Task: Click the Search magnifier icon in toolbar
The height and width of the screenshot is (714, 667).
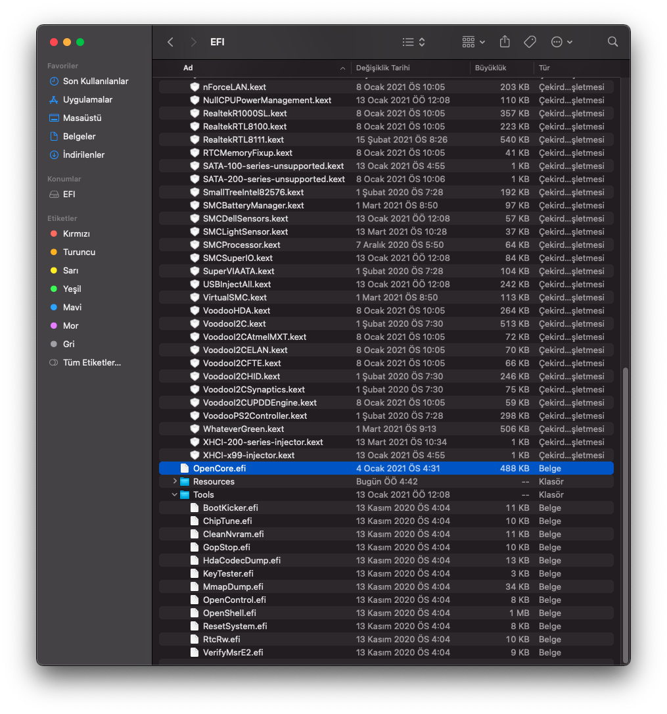Action: coord(612,42)
